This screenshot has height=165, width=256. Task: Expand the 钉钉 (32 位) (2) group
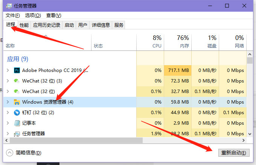(8, 112)
